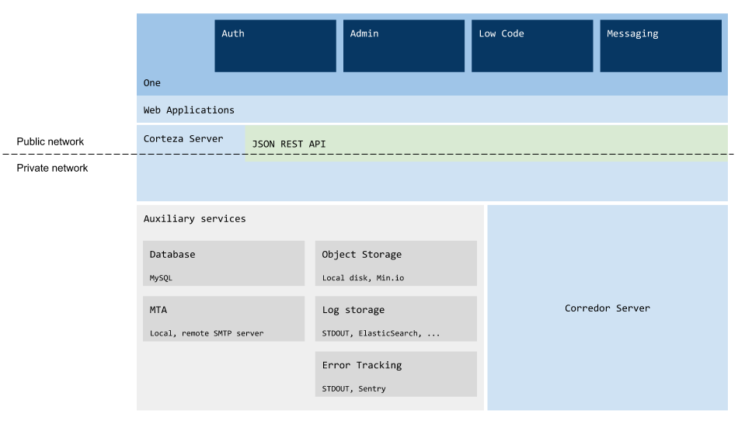Click the Auth application box

[x=275, y=46]
